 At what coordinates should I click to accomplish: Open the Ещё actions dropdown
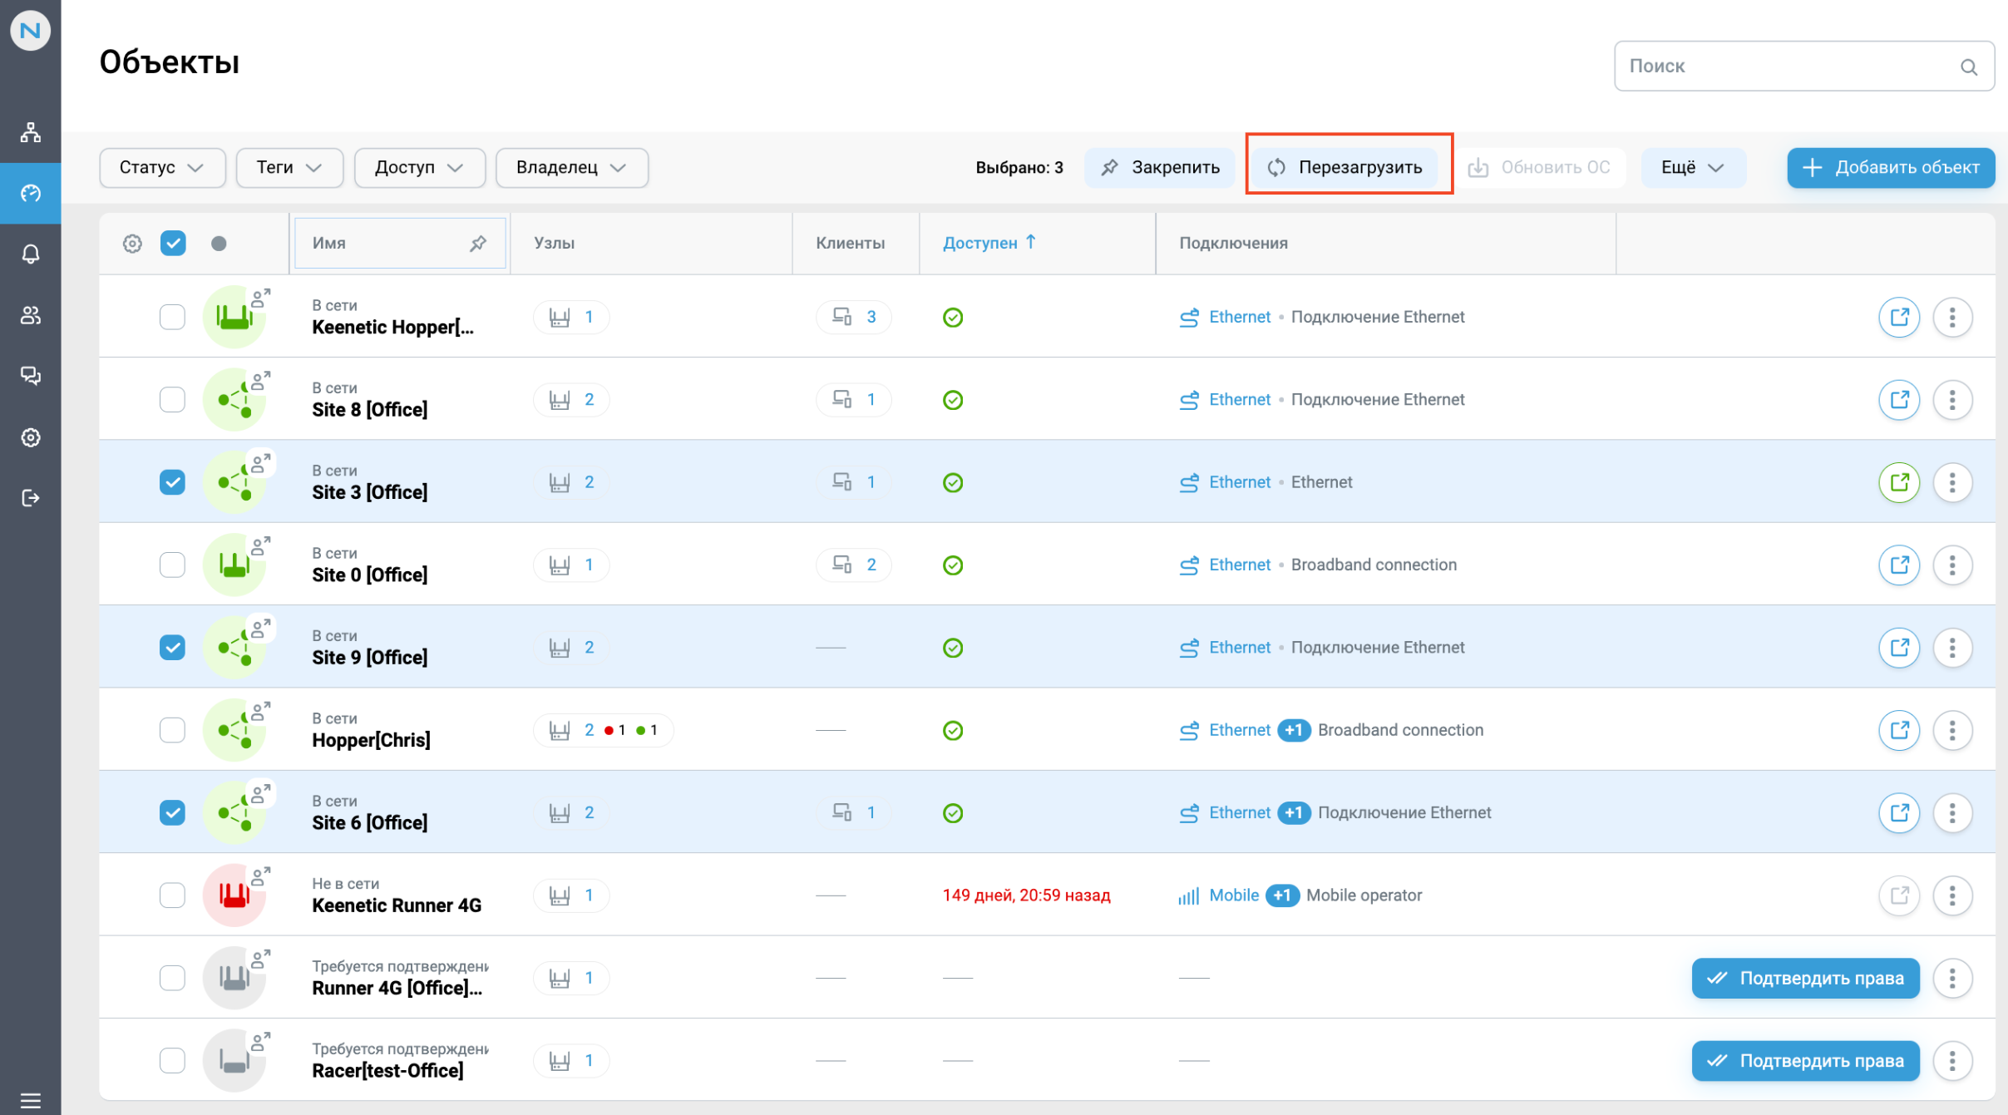[x=1692, y=168]
